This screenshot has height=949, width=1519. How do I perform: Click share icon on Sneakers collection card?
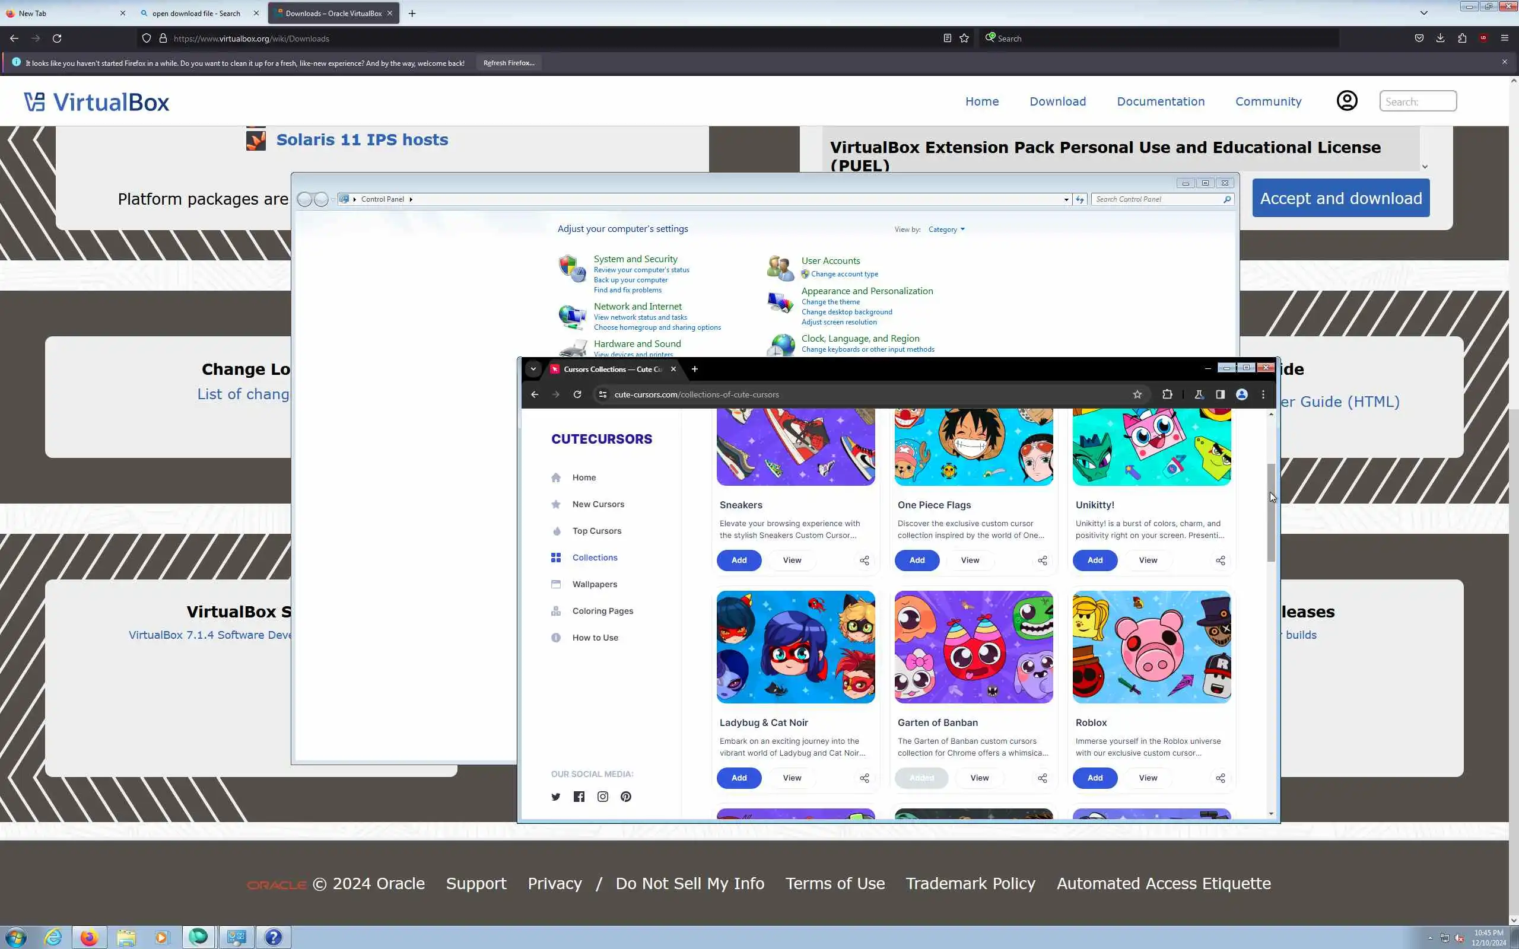[865, 561]
